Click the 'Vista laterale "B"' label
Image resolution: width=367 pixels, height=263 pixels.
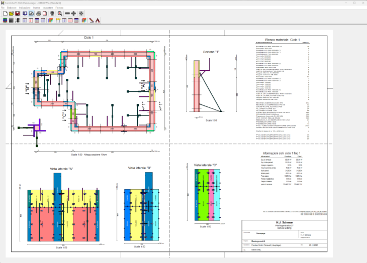pyautogui.click(x=139, y=168)
